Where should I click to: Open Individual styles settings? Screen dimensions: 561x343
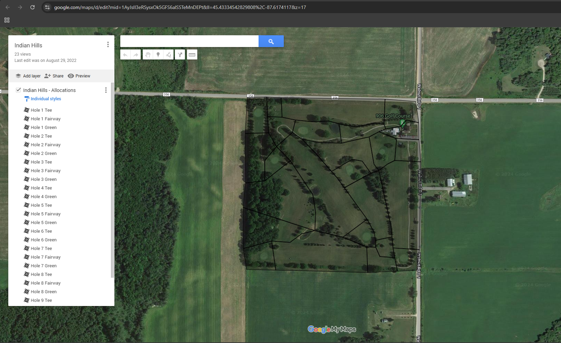click(x=46, y=99)
